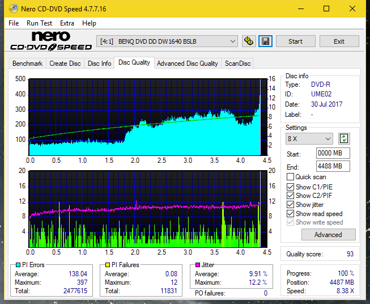Viewport: 370px width, 304px height.
Task: Click the disc type value DVD-R
Action: pyautogui.click(x=321, y=85)
